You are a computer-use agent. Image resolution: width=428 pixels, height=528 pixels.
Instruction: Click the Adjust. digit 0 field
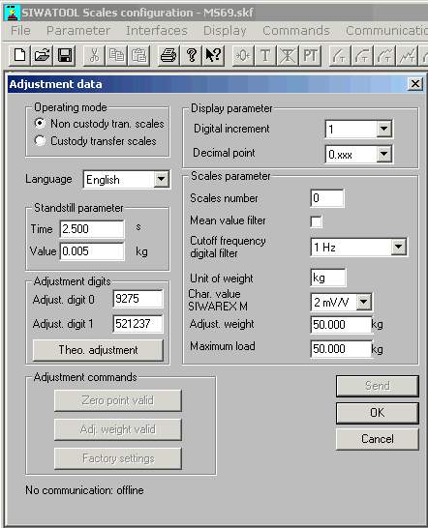point(138,299)
